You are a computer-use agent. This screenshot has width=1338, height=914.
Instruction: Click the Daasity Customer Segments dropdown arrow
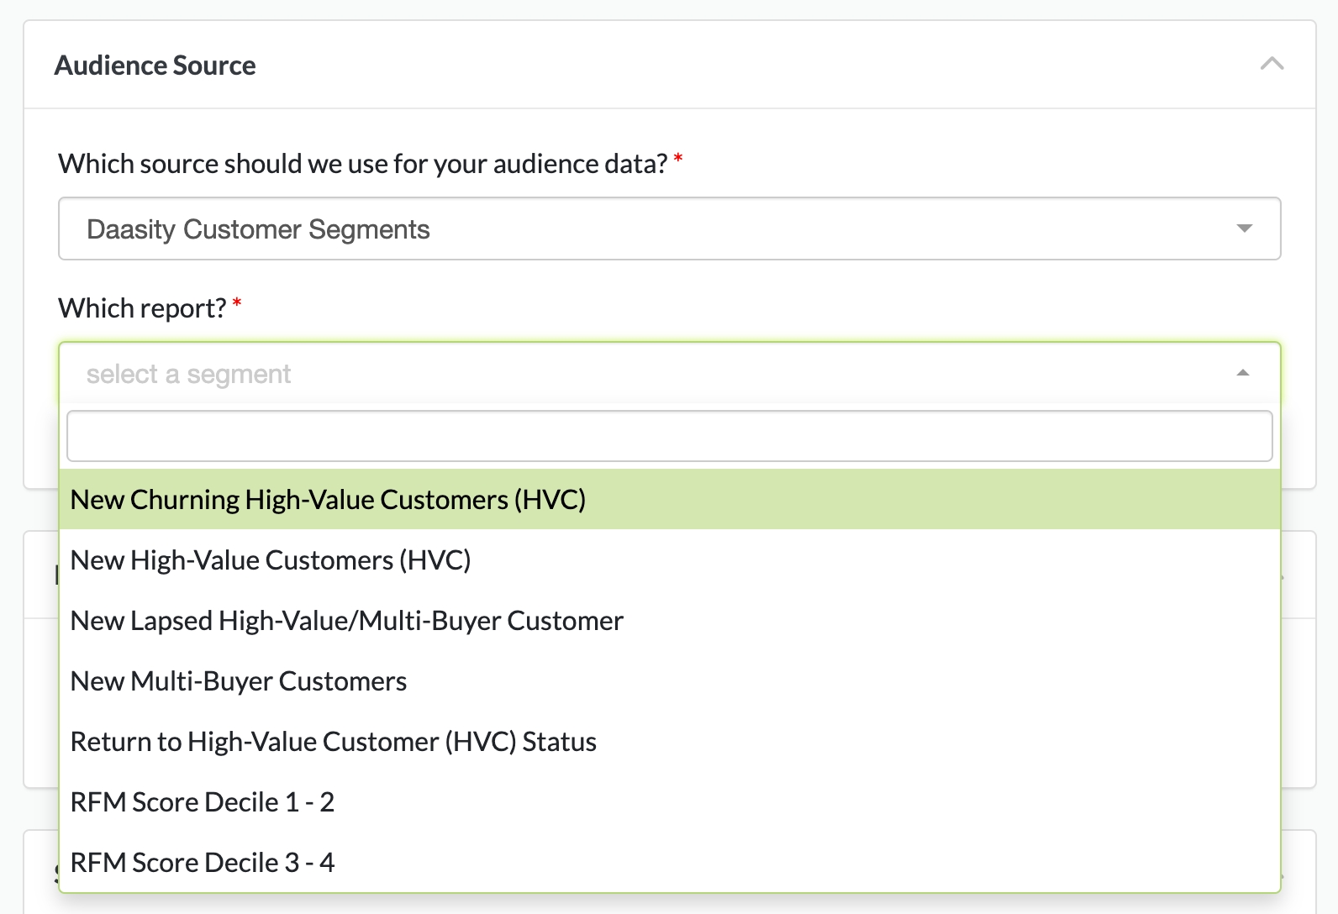pyautogui.click(x=1244, y=228)
